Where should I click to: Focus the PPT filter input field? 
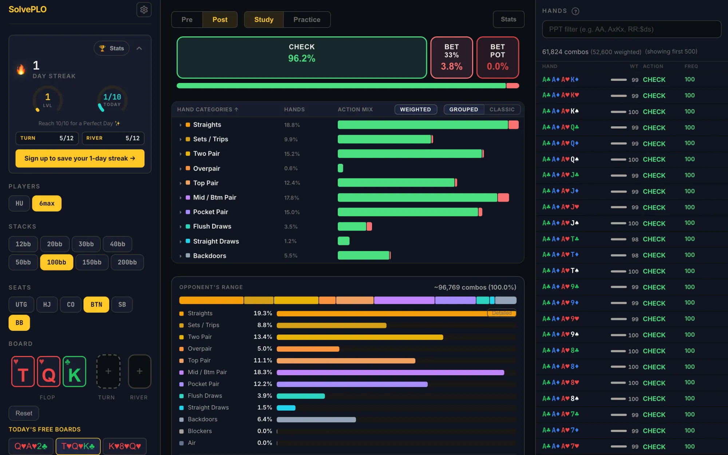pos(632,29)
